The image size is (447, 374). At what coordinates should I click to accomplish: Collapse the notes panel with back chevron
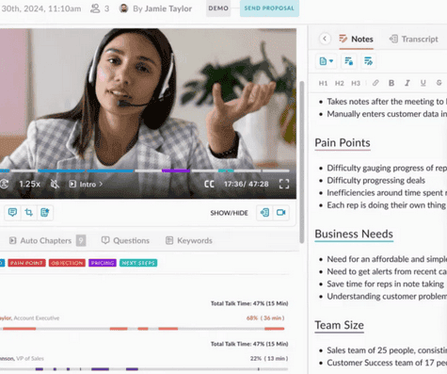pyautogui.click(x=325, y=39)
